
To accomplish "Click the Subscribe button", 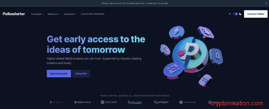I will tap(81, 74).
